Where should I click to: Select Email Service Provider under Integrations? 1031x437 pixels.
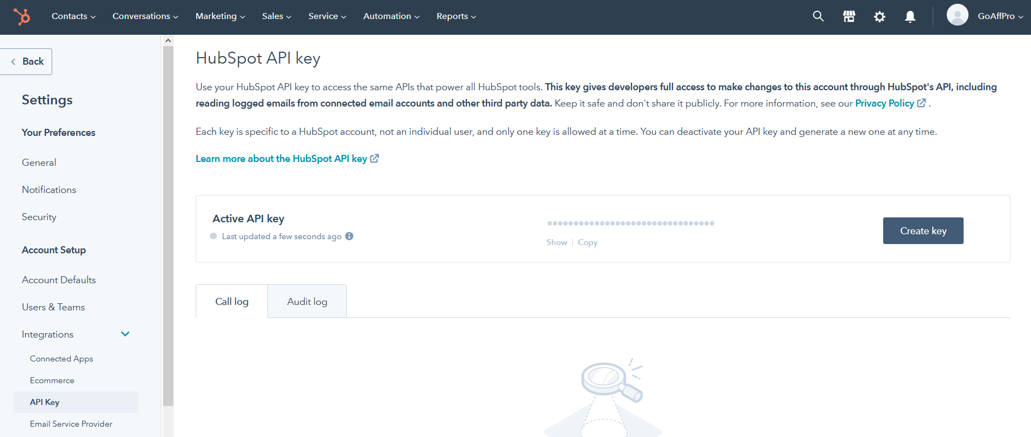[x=71, y=424]
